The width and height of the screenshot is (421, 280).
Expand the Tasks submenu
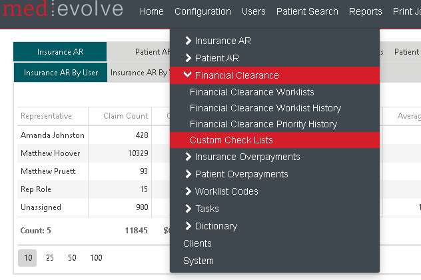pyautogui.click(x=207, y=209)
